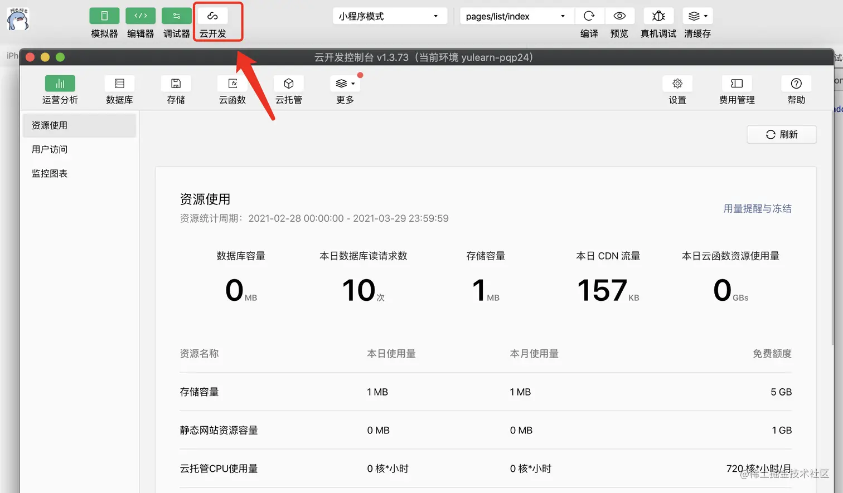Open the 用量提醒与冻结 link
The height and width of the screenshot is (493, 843).
[x=757, y=208]
